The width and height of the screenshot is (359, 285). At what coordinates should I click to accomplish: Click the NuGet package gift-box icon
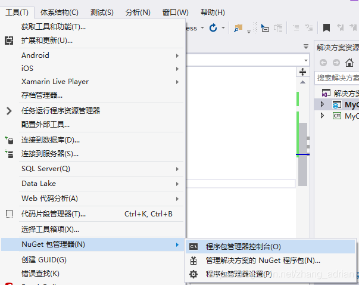(193, 261)
